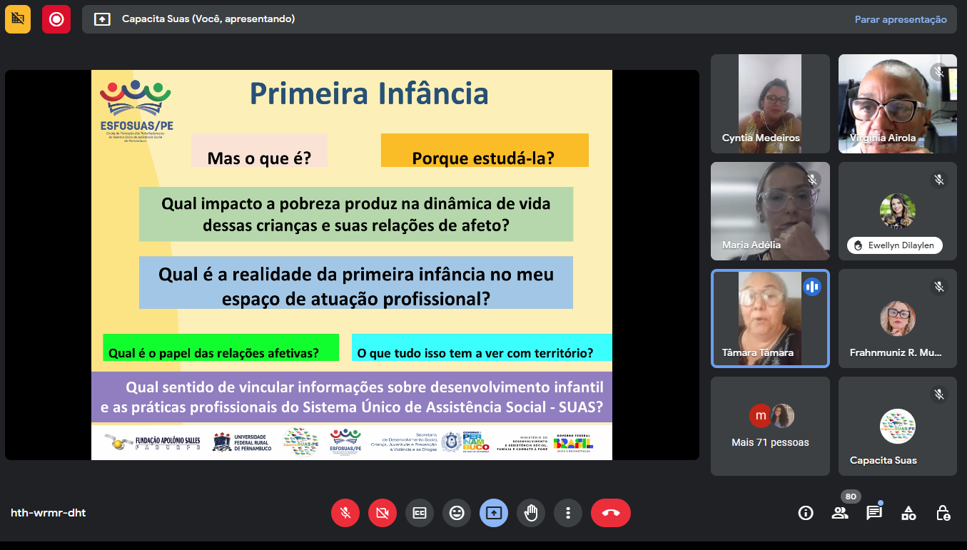Click Parar apresentação link

point(901,19)
